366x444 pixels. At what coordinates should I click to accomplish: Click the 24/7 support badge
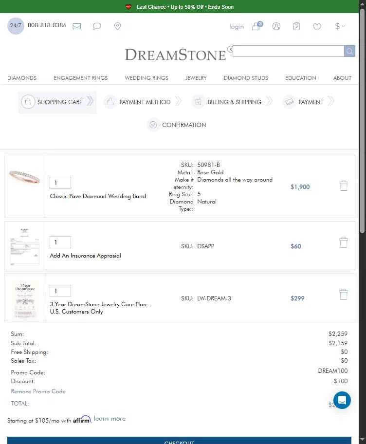click(x=16, y=26)
